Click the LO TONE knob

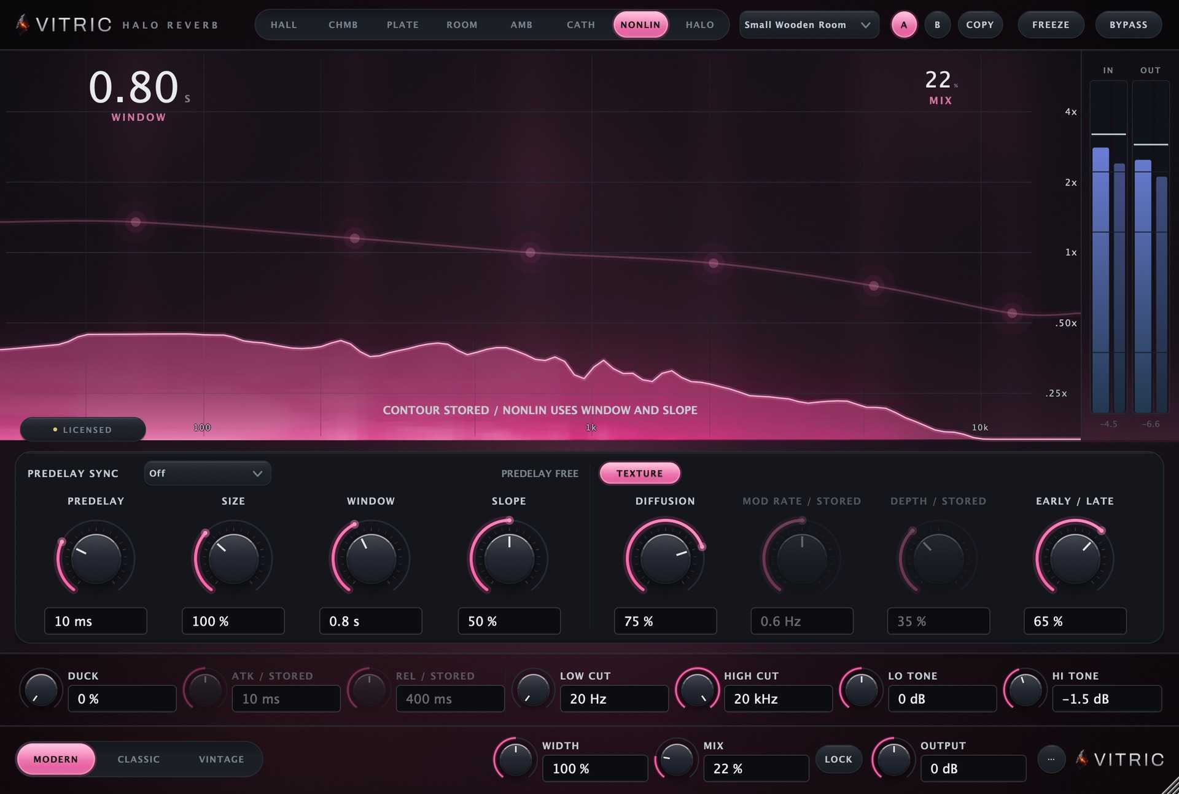click(862, 690)
